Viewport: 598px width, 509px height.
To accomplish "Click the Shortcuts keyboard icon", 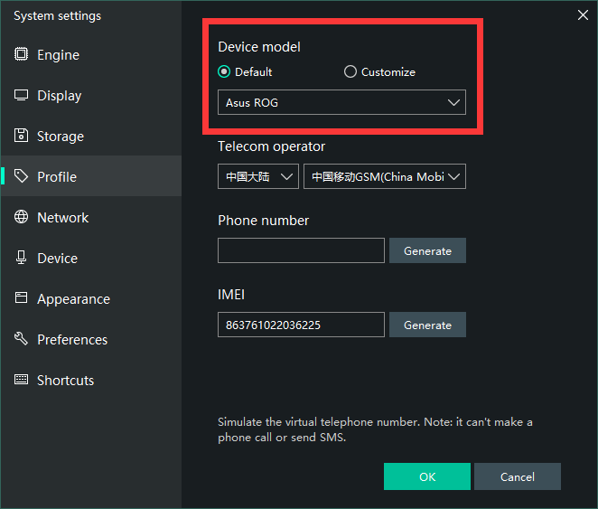I will (x=22, y=380).
